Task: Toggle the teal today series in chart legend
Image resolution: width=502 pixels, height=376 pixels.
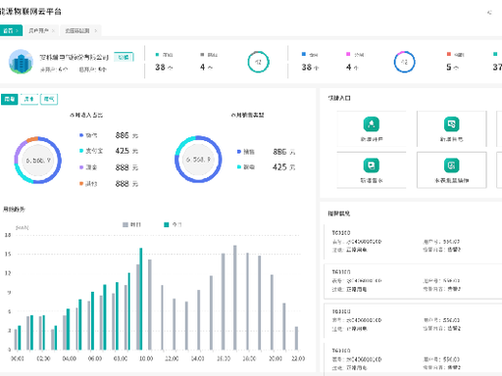Action: (x=173, y=224)
